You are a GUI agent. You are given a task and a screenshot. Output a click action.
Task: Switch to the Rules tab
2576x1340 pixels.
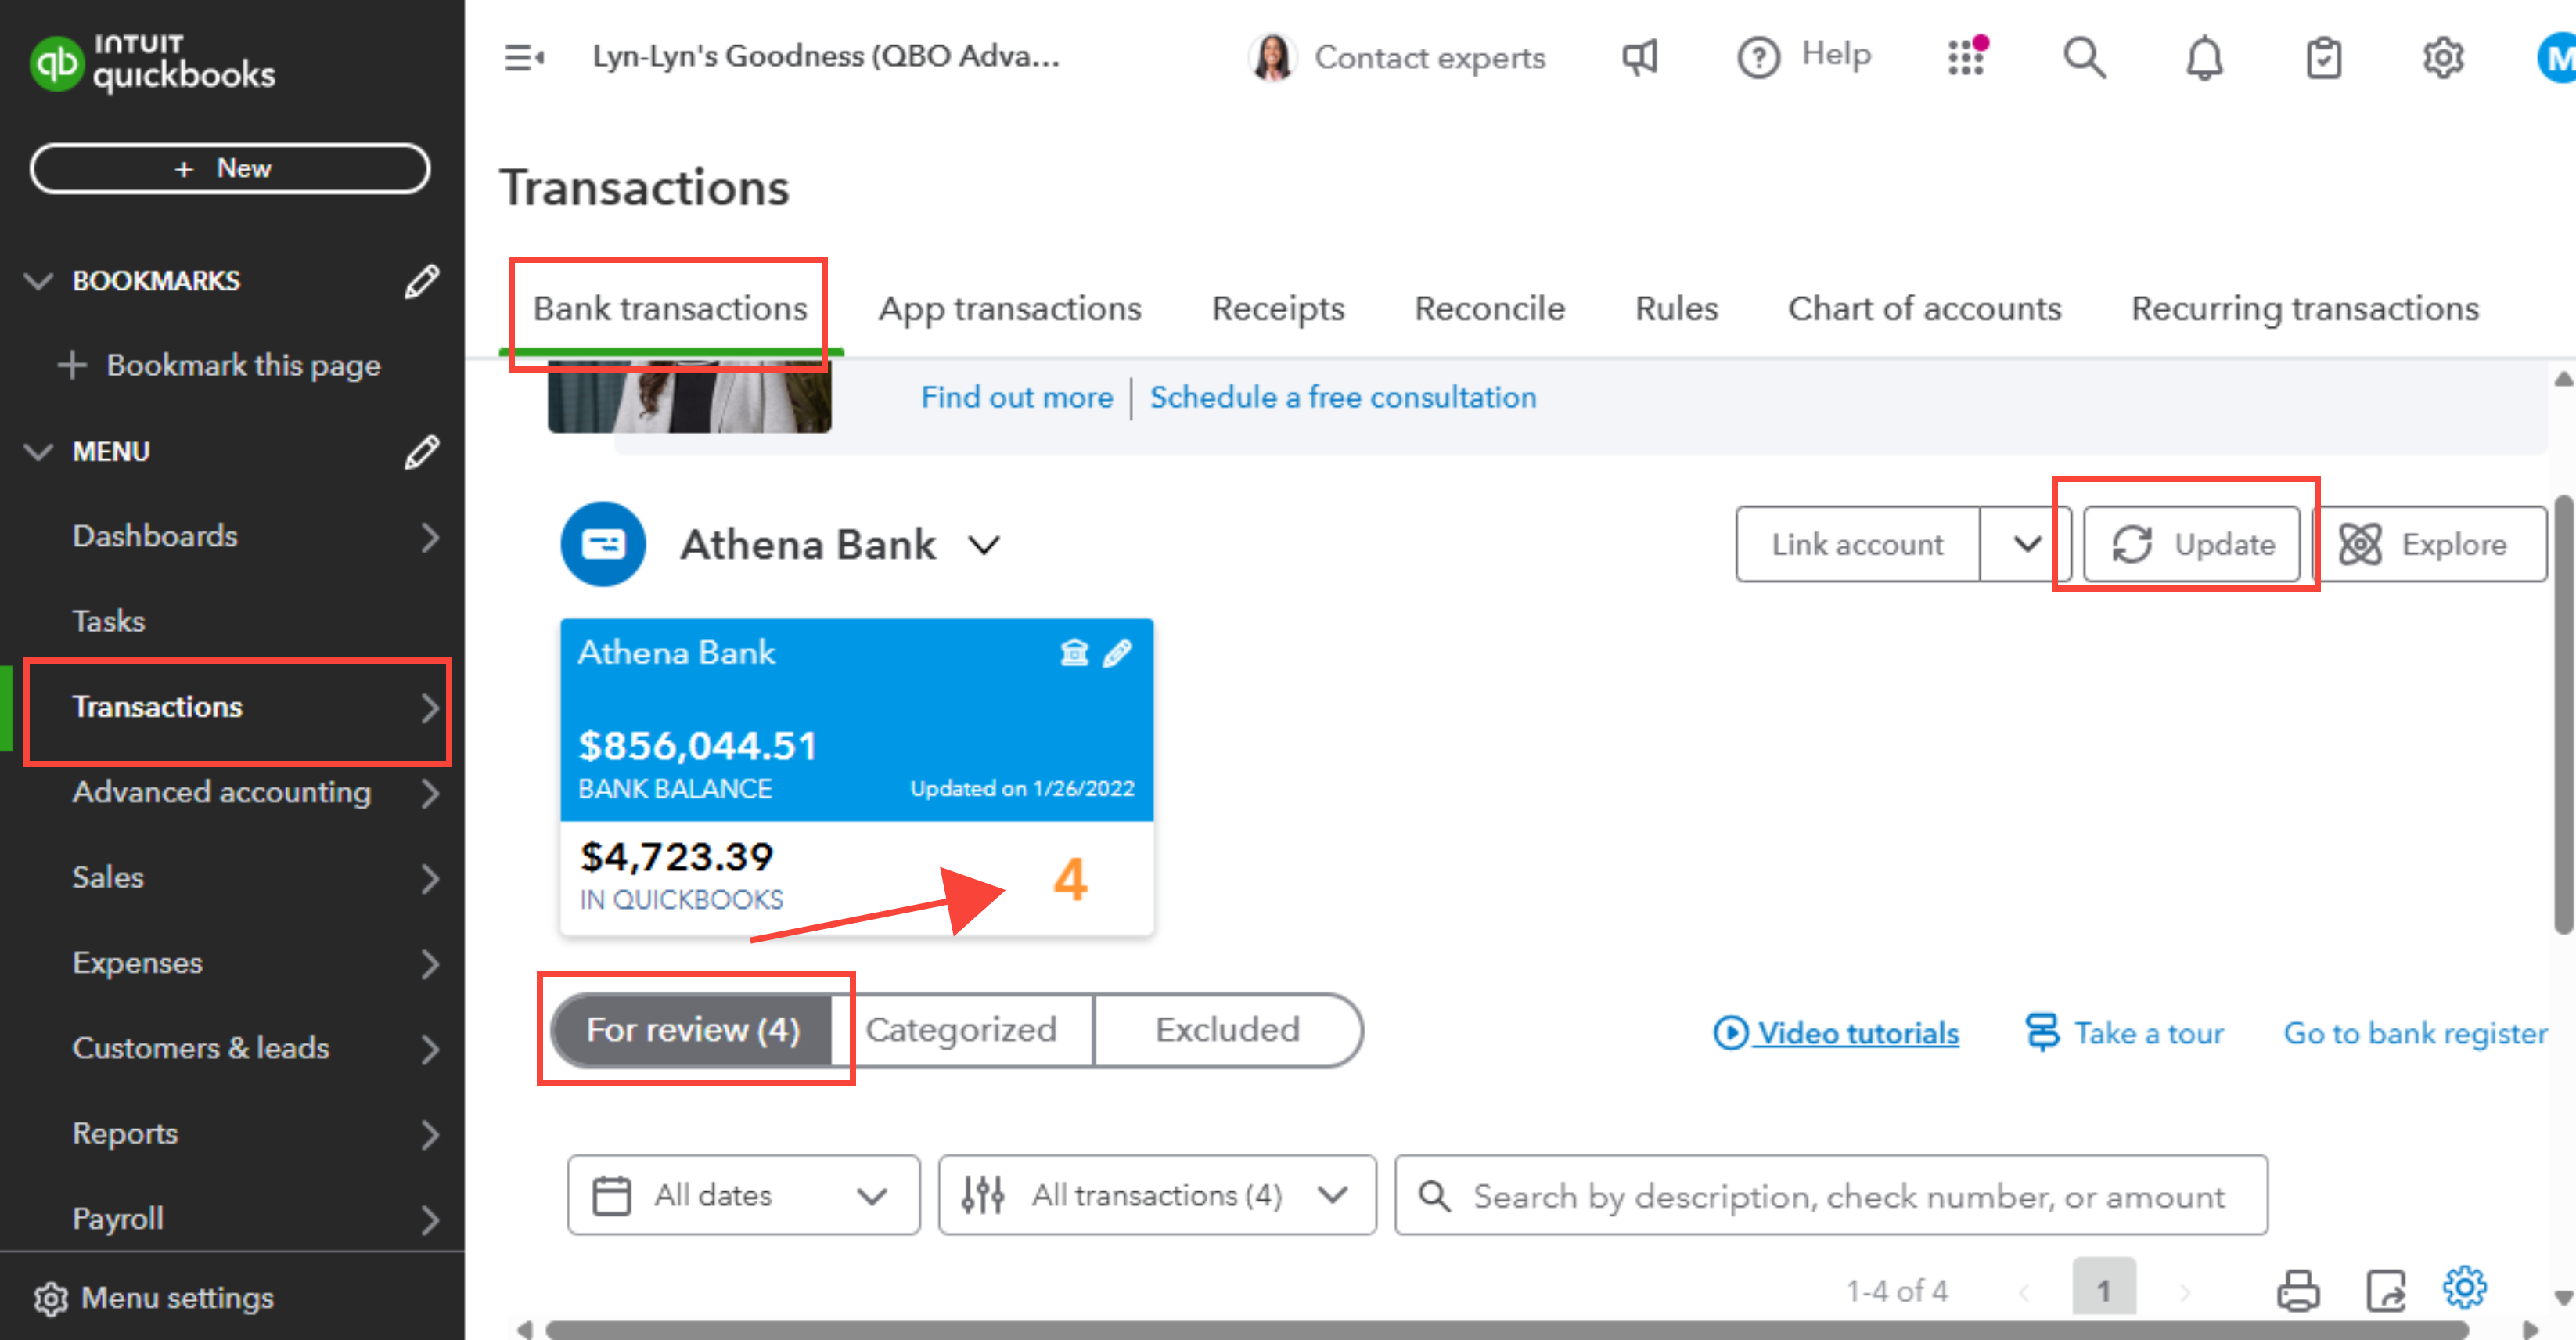[1676, 309]
